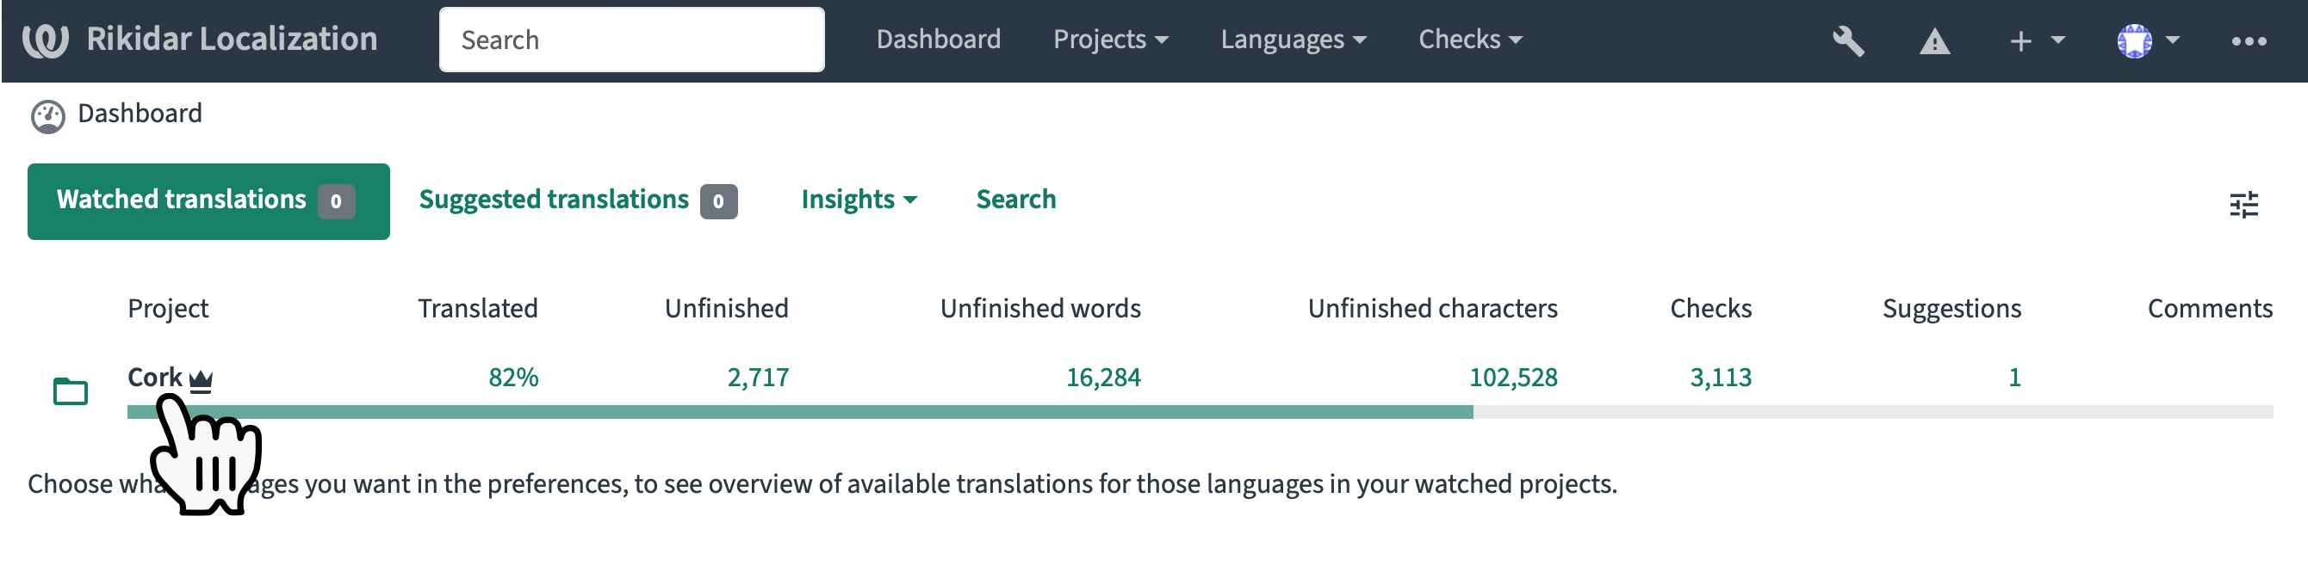Go to Dashboard in the navbar
Image resolution: width=2308 pixels, height=578 pixels.
tap(937, 40)
